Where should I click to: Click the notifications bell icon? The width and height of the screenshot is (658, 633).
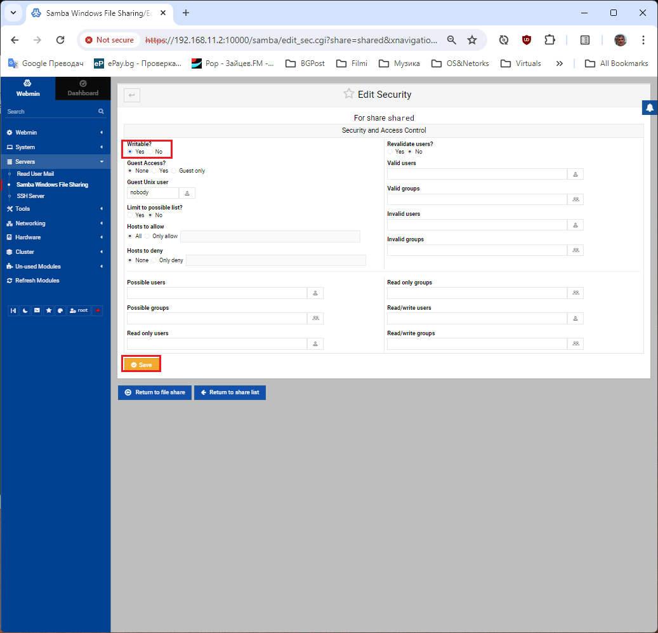pyautogui.click(x=650, y=108)
